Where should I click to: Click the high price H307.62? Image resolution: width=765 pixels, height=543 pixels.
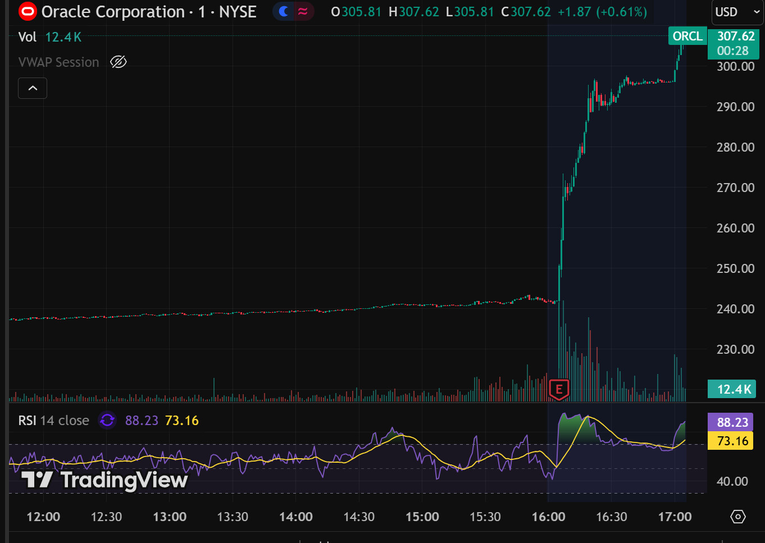pyautogui.click(x=414, y=12)
